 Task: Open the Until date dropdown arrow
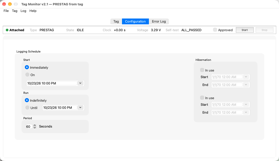(80, 108)
